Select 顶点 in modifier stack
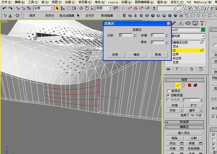Viewport: 217px width, 154px height. click(x=175, y=47)
